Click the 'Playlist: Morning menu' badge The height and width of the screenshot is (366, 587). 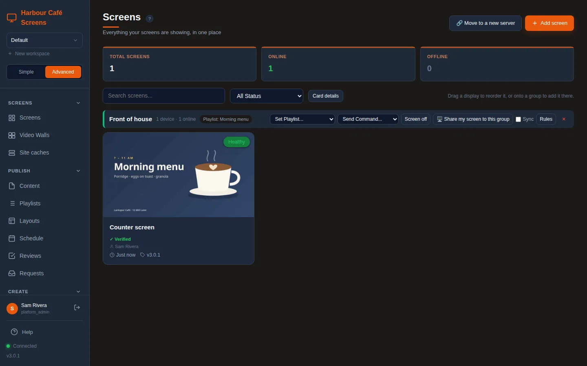tap(226, 119)
